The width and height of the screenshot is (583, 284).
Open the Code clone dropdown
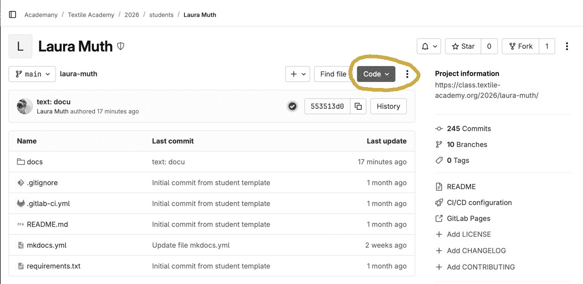[376, 74]
